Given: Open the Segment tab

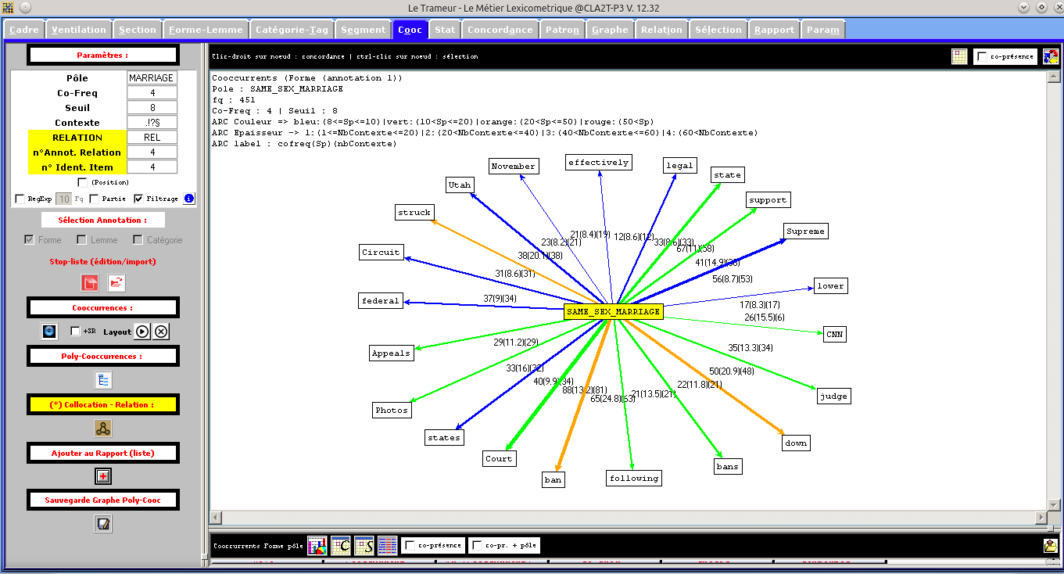Looking at the screenshot, I should 364,30.
